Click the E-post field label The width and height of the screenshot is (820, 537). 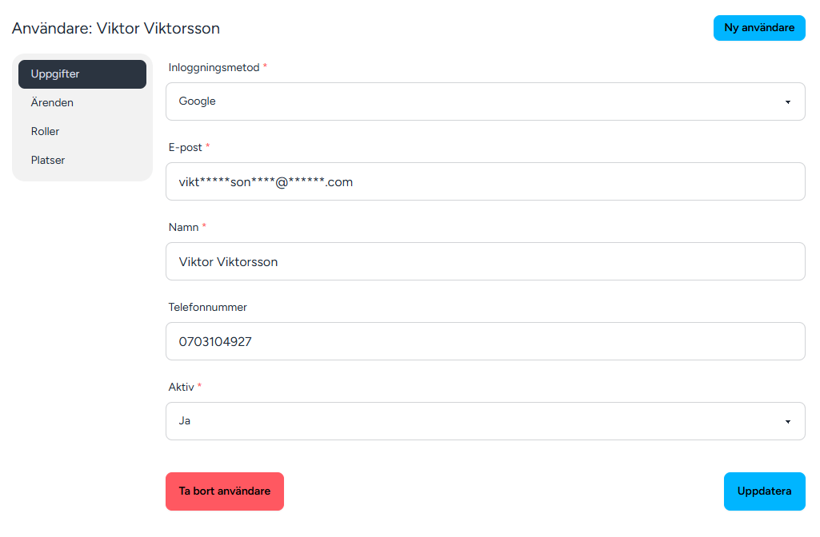pos(186,148)
